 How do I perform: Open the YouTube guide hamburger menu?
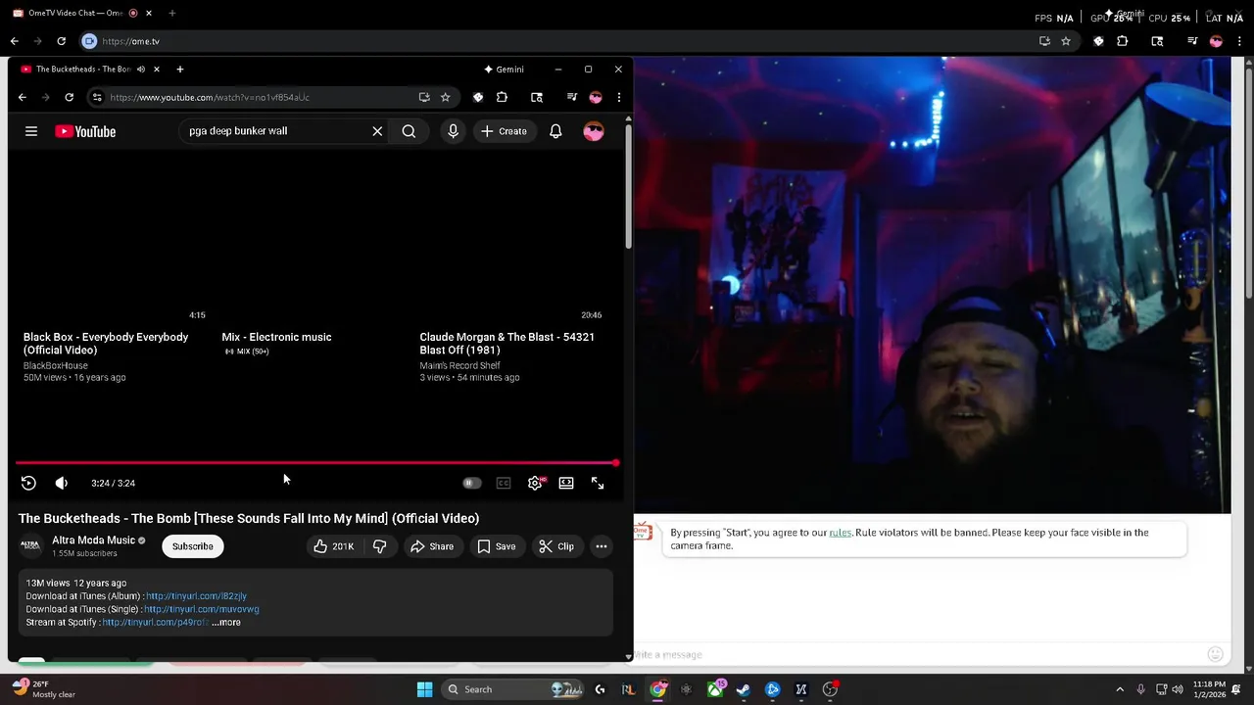tap(31, 131)
